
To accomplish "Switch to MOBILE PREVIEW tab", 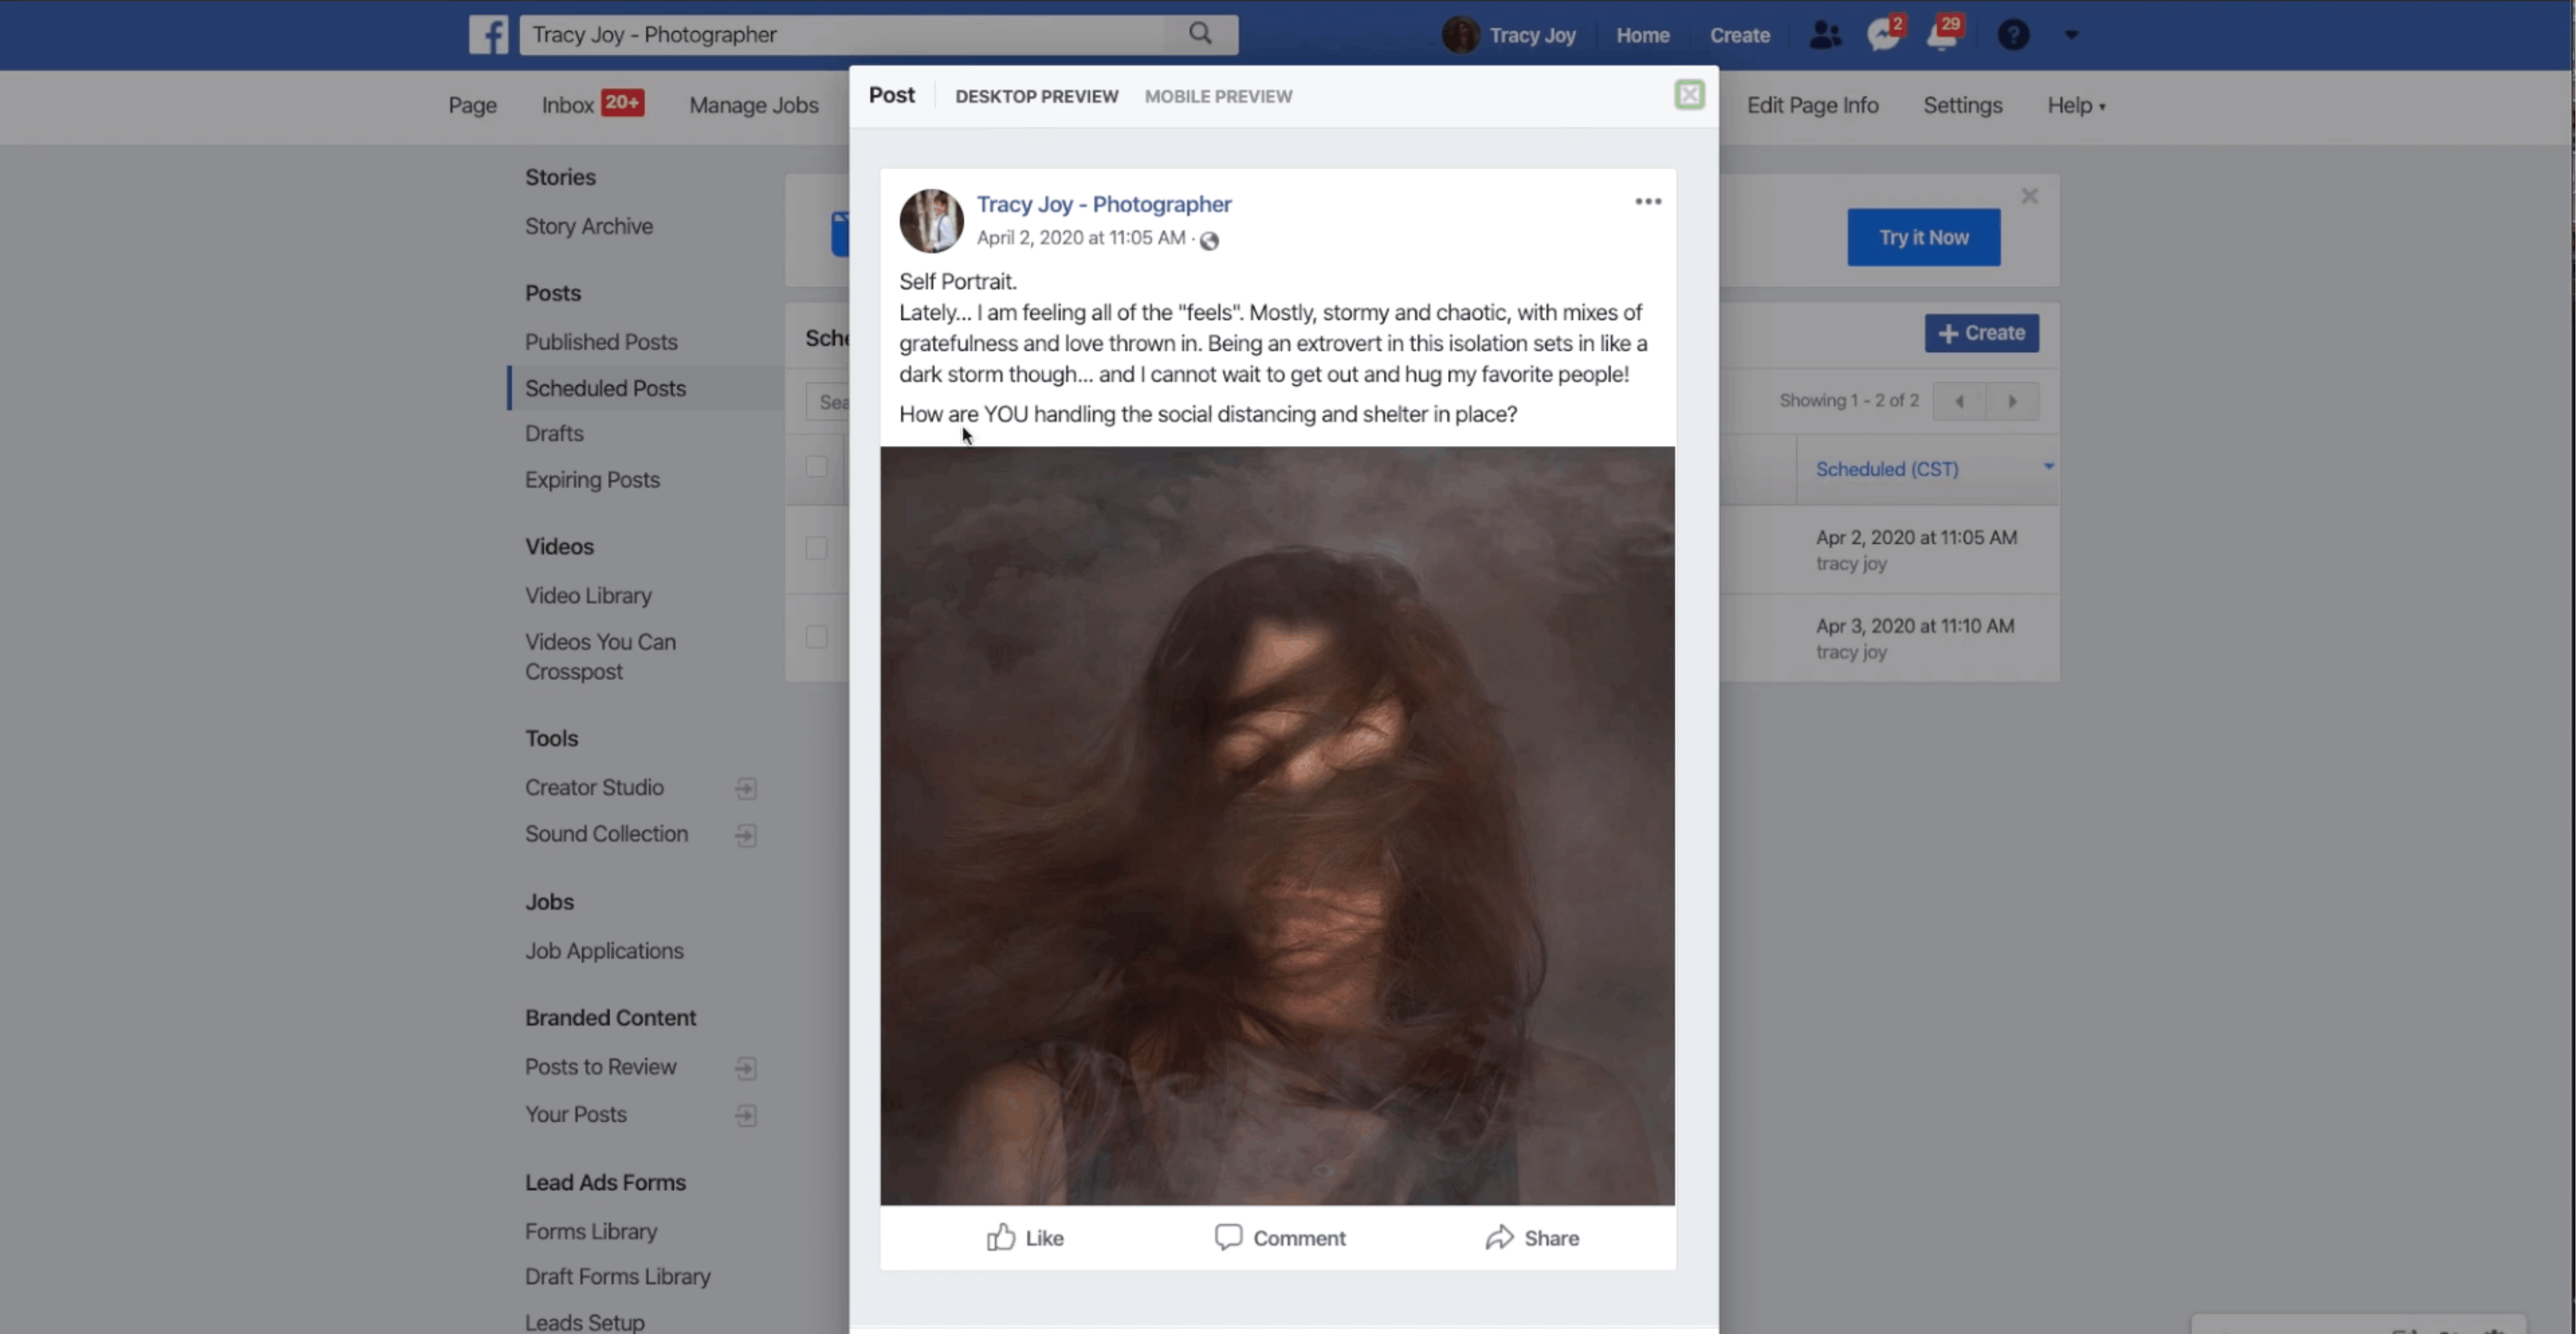I will point(1219,95).
